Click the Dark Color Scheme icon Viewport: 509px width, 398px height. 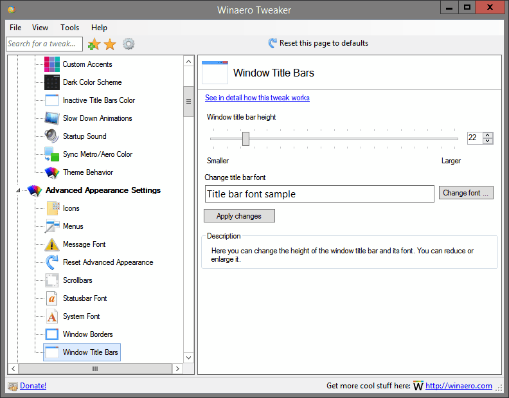52,82
